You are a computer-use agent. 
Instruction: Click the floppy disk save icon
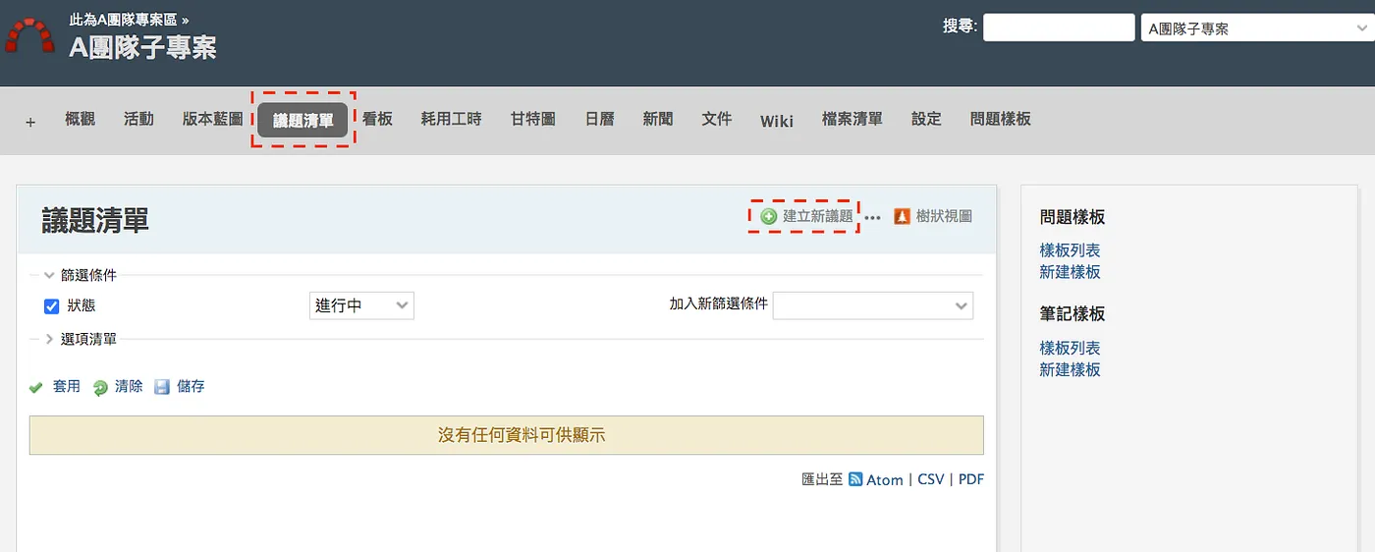pyautogui.click(x=162, y=387)
